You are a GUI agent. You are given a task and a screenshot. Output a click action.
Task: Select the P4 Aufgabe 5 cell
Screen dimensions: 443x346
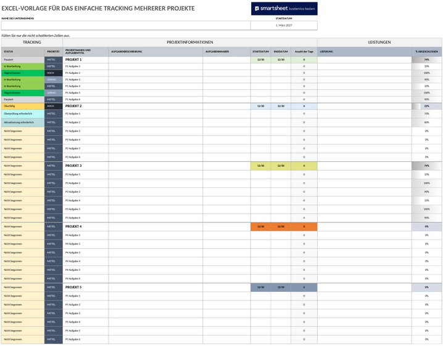tap(86, 270)
